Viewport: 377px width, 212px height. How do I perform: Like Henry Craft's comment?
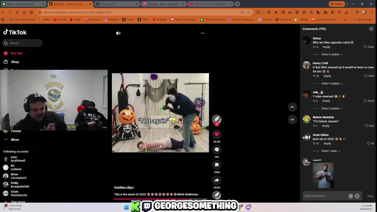pyautogui.click(x=366, y=76)
